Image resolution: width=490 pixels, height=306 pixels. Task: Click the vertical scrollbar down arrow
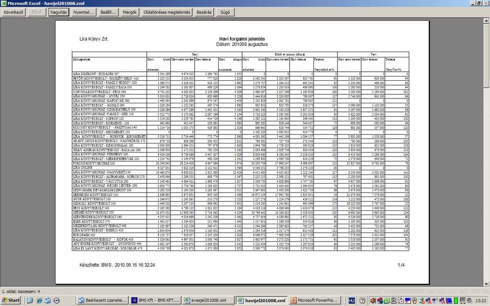(x=486, y=284)
